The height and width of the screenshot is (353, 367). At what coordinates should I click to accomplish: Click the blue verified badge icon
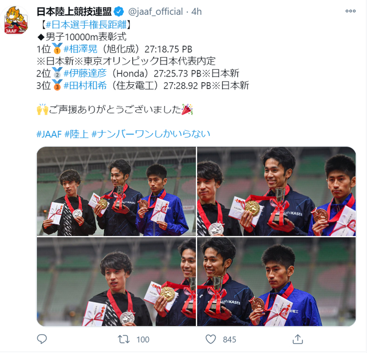pyautogui.click(x=119, y=12)
